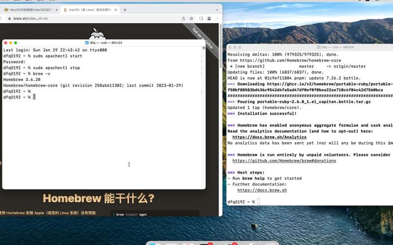Image resolution: width=393 pixels, height=245 pixels.
Task: Share this page from address bar
Action: (x=183, y=19)
